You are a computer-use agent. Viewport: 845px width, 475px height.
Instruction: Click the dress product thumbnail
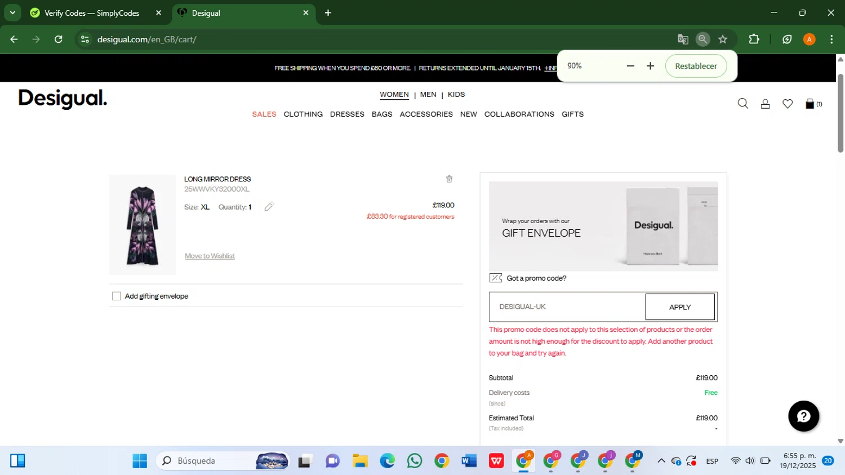point(143,225)
